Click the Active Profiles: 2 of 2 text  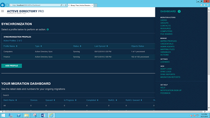(13, 41)
